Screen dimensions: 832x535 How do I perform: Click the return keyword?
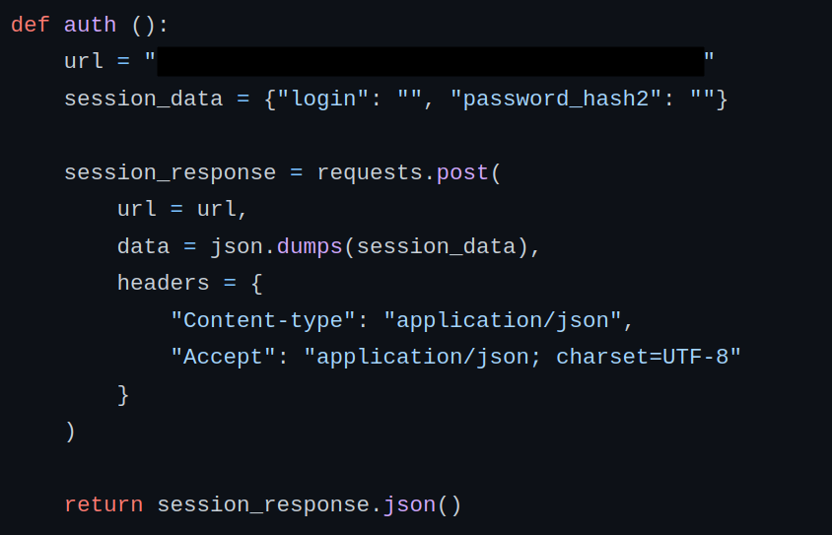(104, 504)
